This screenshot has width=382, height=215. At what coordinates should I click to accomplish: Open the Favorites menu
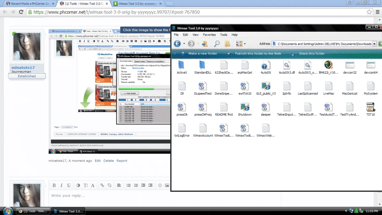click(209, 35)
